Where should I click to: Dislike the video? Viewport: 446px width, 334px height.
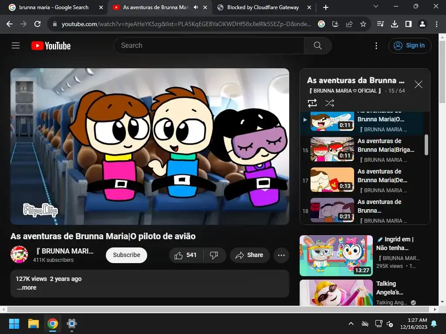(x=214, y=255)
